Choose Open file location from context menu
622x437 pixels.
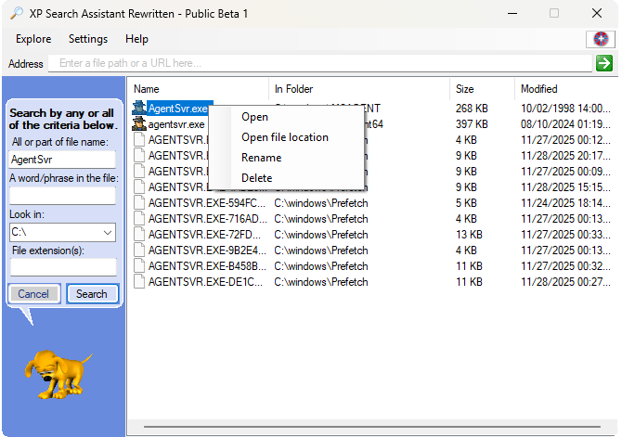pos(284,137)
